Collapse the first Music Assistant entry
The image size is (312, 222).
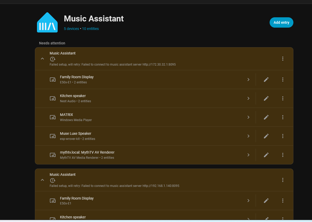pos(42,59)
